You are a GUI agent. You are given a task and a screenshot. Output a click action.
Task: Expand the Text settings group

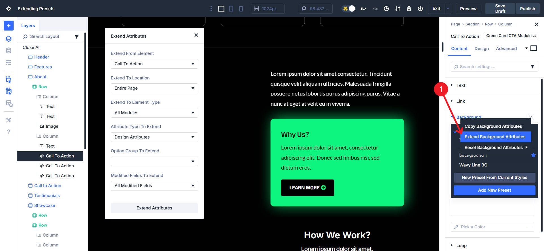coord(461,85)
